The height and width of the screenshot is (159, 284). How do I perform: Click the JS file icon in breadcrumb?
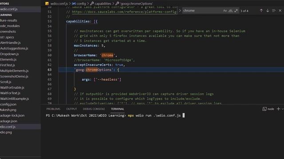pyautogui.click(x=47, y=4)
